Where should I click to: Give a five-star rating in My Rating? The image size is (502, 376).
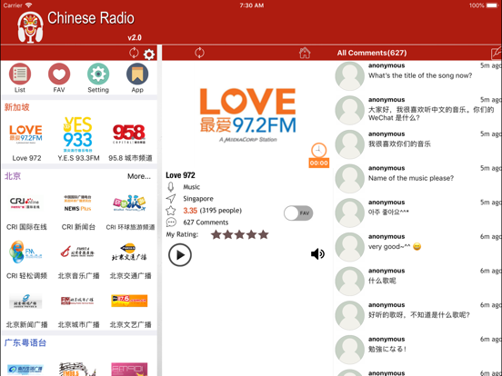[264, 234]
